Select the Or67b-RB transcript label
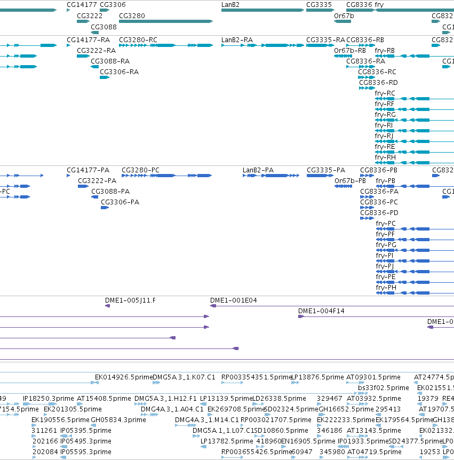The image size is (454, 460). (350, 51)
